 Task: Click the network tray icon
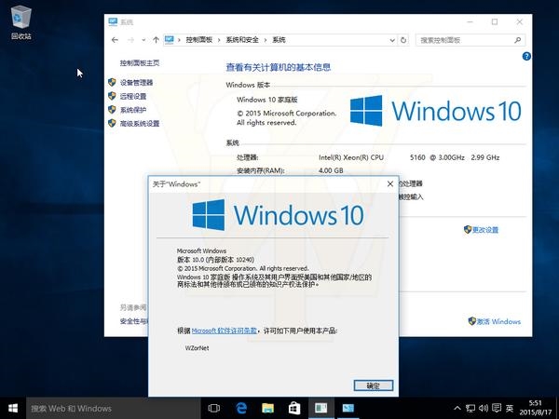(x=470, y=409)
